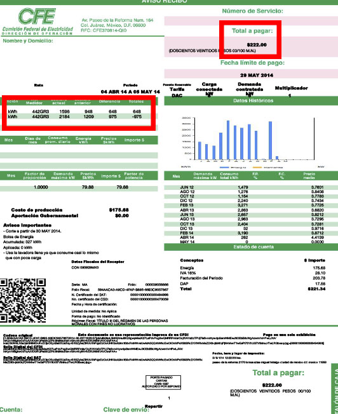The image size is (338, 414).
Task: Select the 'RFC: CFE370814-QI0' line
Action: (104, 30)
